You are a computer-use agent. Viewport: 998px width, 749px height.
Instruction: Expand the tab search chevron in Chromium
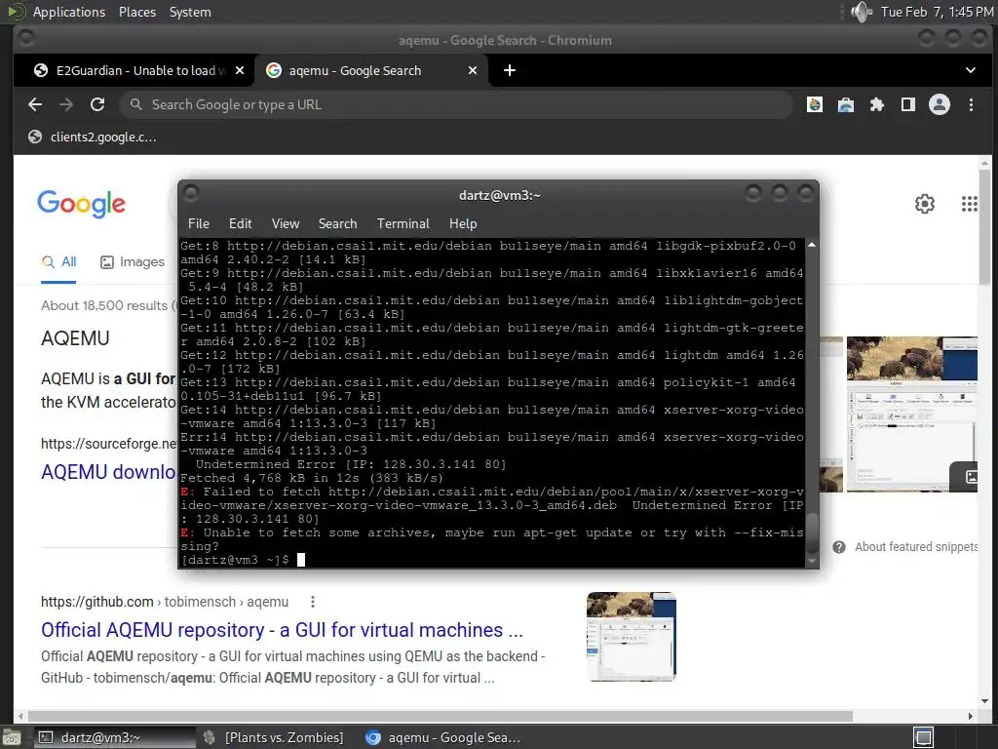tap(971, 70)
